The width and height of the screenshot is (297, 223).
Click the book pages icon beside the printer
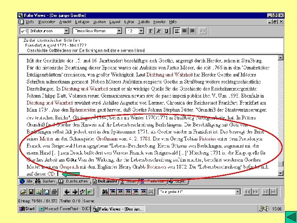click(46, 192)
